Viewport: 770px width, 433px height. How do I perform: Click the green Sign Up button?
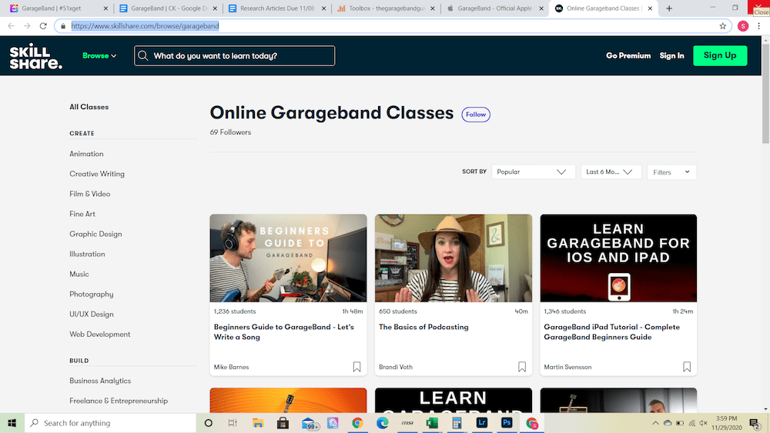click(x=720, y=55)
